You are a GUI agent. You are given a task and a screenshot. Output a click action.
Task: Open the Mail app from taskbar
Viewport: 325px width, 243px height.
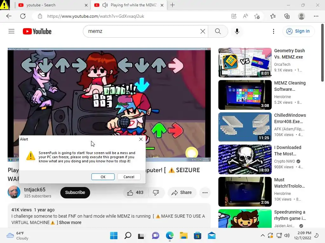(x=212, y=235)
